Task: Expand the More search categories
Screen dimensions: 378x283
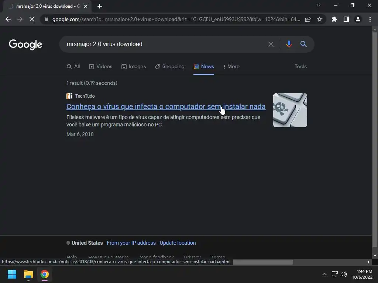Action: point(231,67)
